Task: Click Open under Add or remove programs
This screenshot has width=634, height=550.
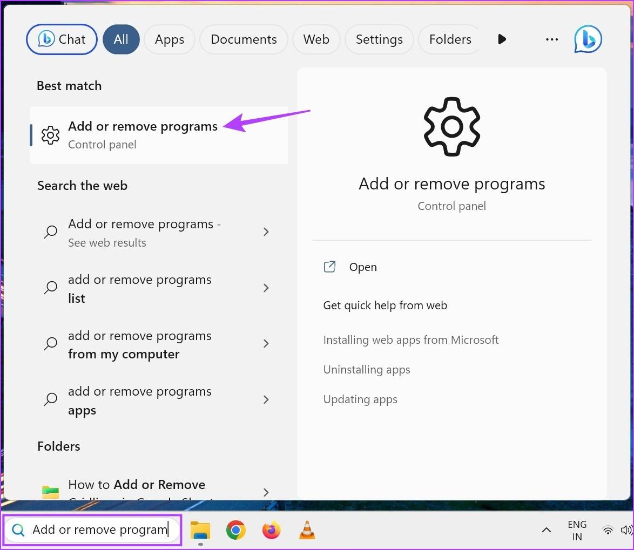Action: pos(362,267)
